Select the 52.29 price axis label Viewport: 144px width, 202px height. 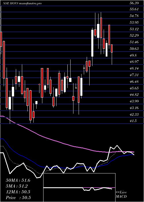tap(134, 35)
